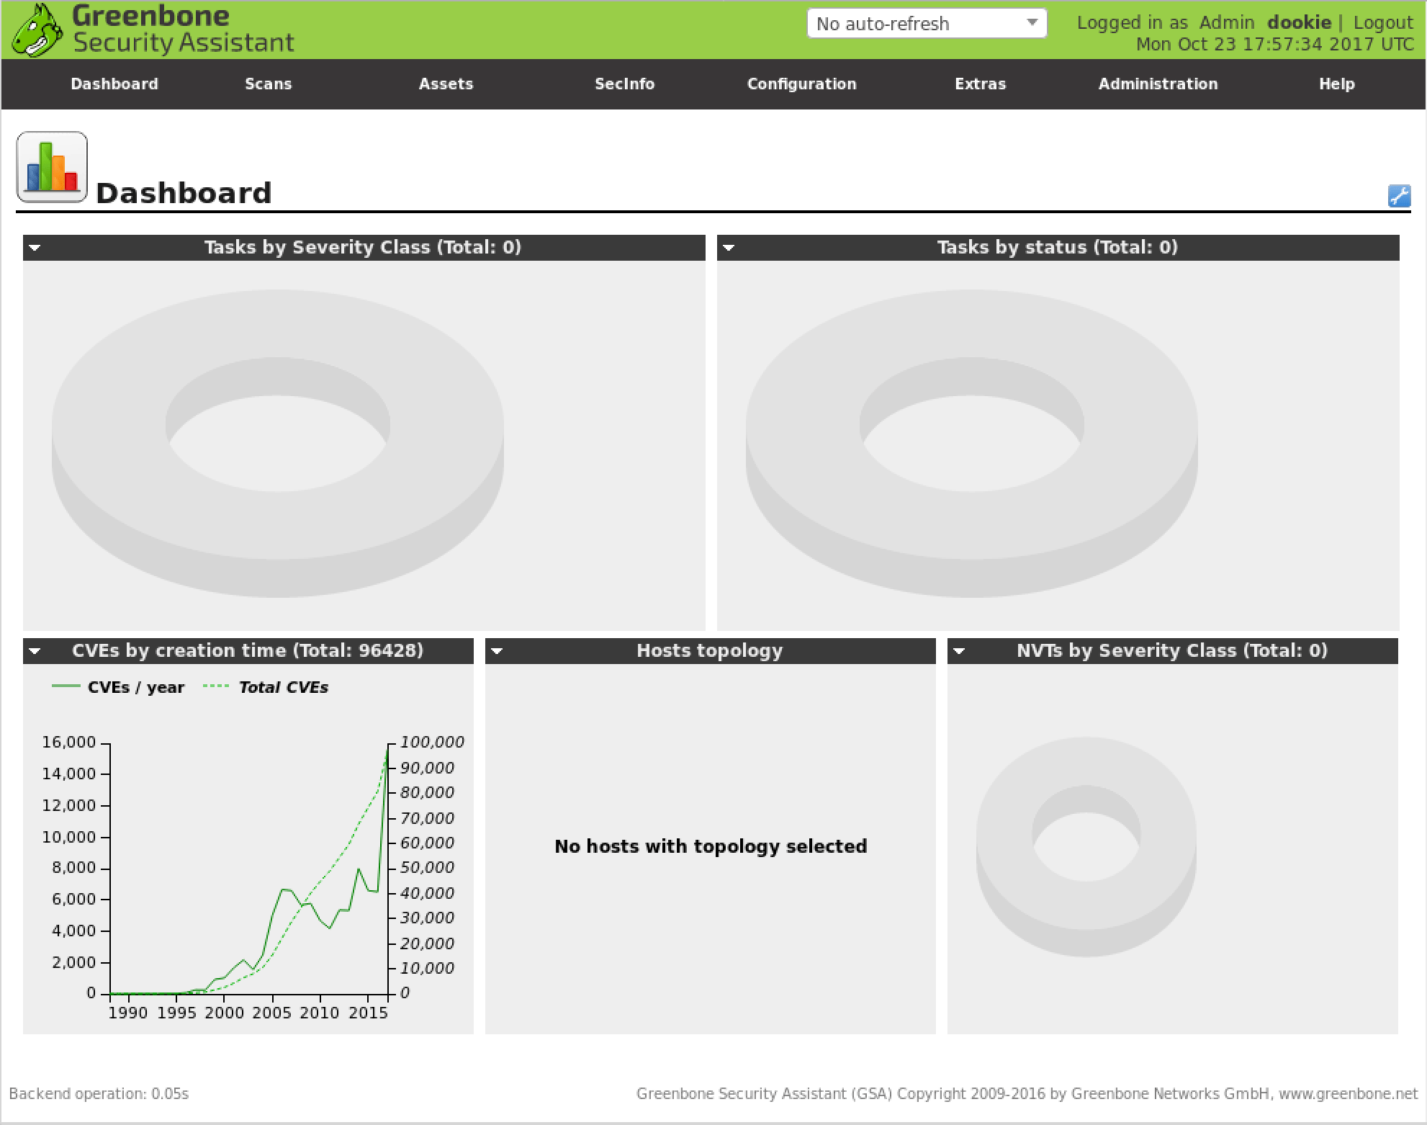Expand NVTs by Severity Class menu arrow

(959, 651)
